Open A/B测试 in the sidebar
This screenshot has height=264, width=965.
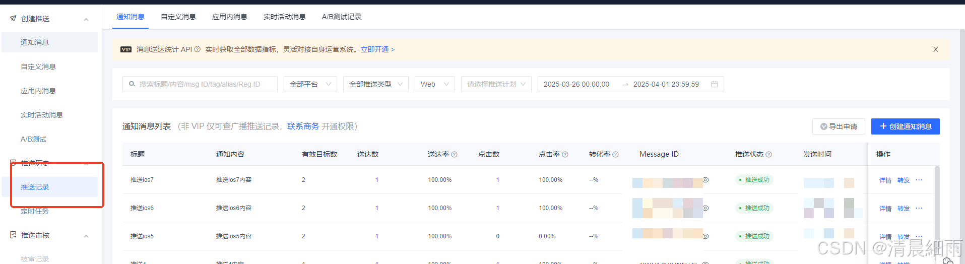[33, 139]
